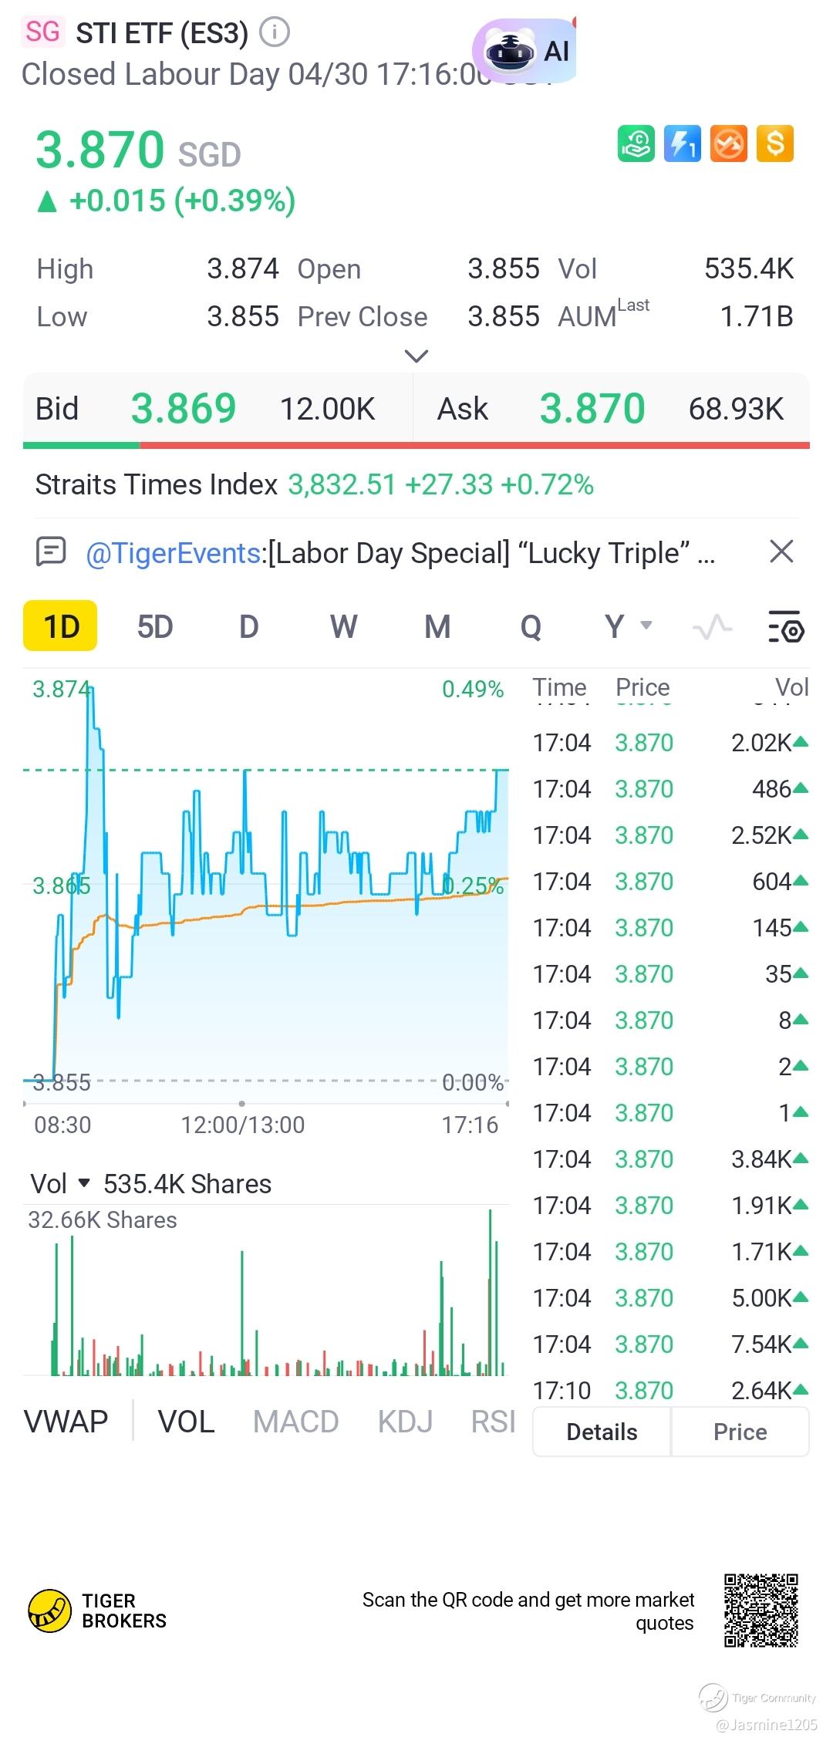833x1744 pixels.
Task: Switch to the 5D chart tab
Action: pyautogui.click(x=154, y=626)
